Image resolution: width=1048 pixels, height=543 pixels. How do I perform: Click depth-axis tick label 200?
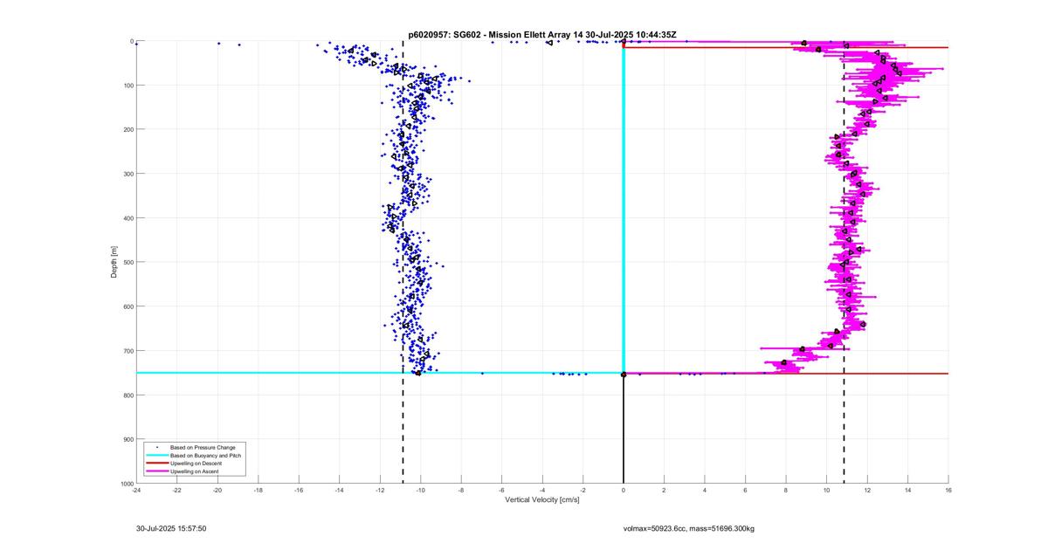pos(128,129)
